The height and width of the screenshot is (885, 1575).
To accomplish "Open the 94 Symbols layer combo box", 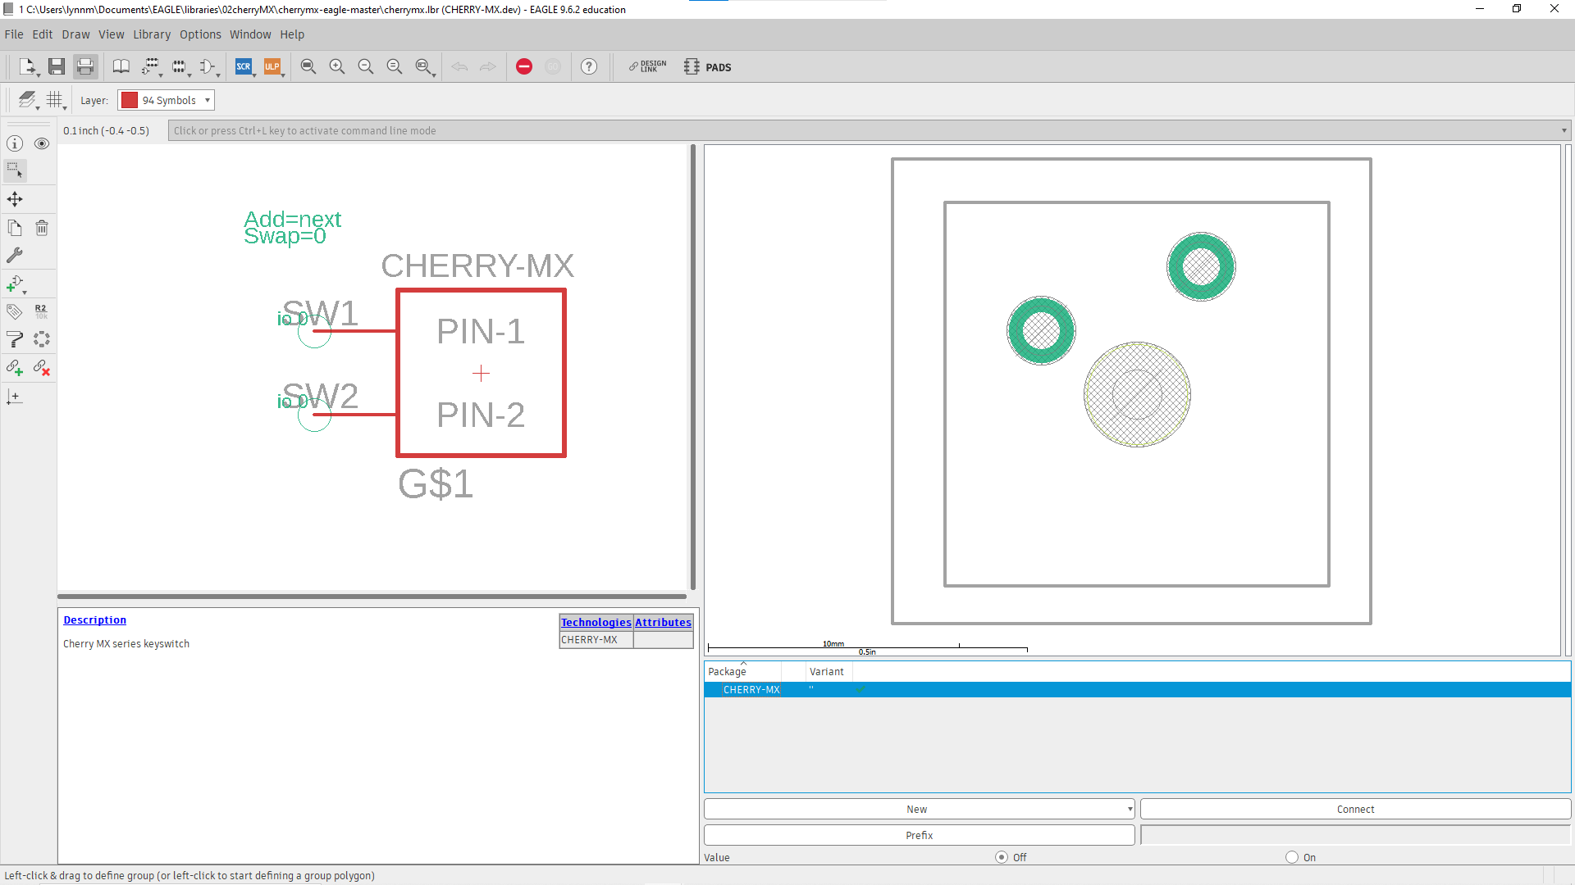I will tap(167, 100).
